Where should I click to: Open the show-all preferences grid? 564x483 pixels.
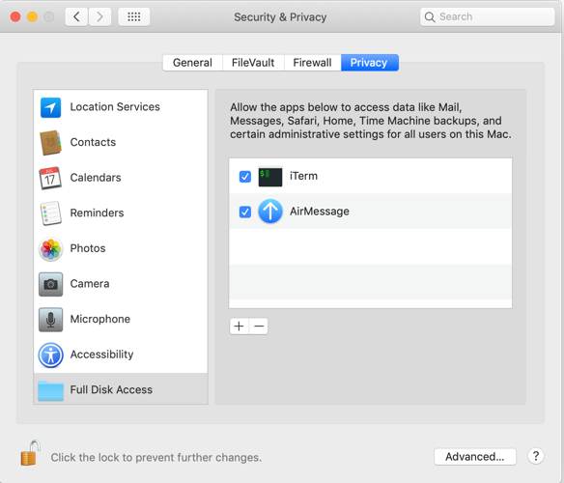pyautogui.click(x=134, y=16)
